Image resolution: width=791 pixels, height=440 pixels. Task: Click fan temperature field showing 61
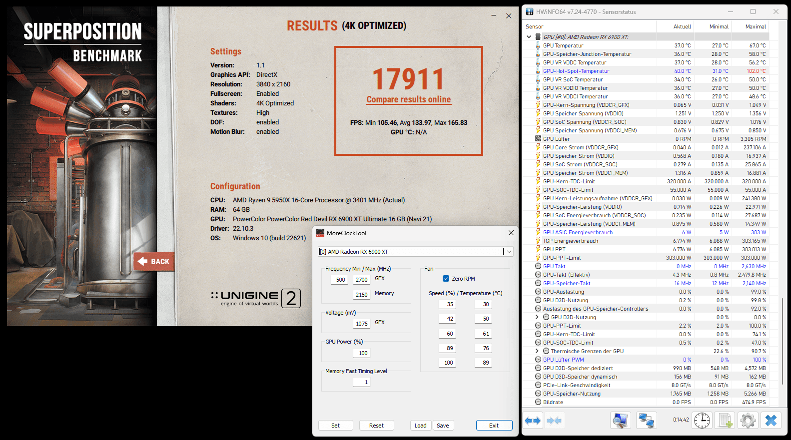click(x=483, y=334)
